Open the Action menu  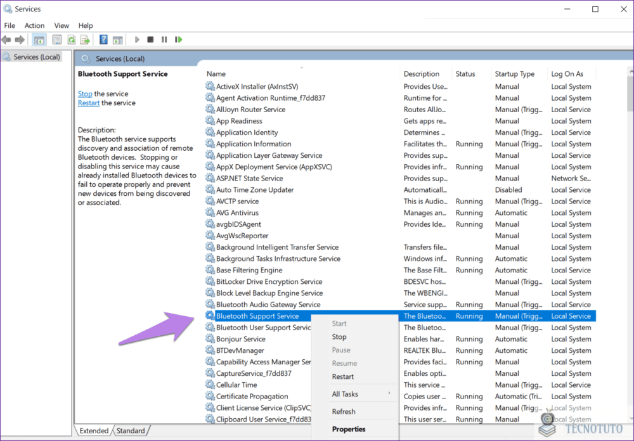tap(34, 25)
